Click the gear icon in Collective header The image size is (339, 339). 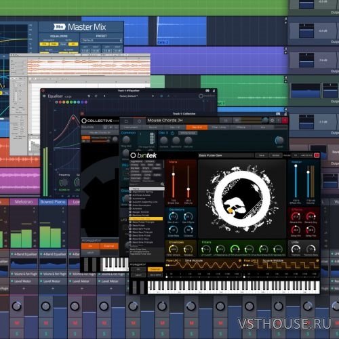point(272,121)
